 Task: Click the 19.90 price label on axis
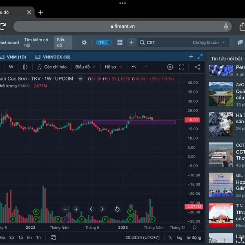click(192, 120)
